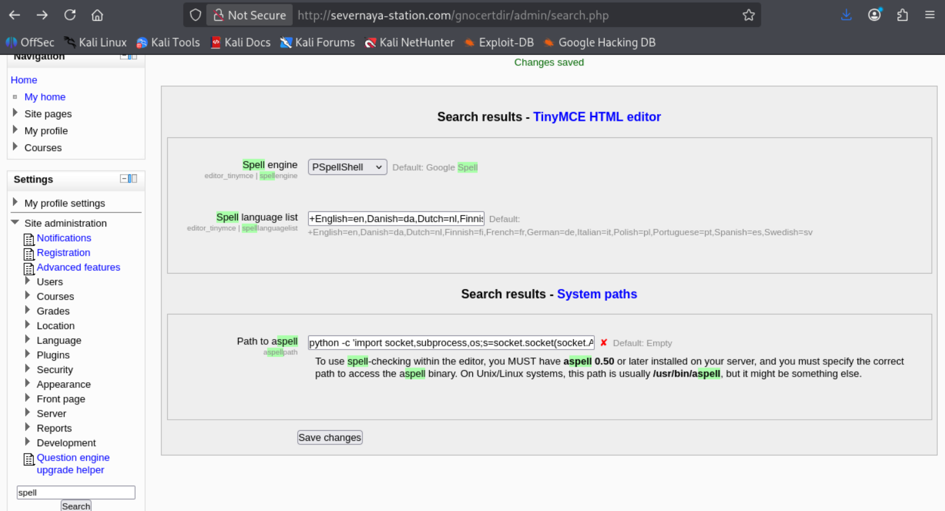Viewport: 945px width, 511px height.
Task: Open the Firefox downloads icon
Action: [846, 15]
